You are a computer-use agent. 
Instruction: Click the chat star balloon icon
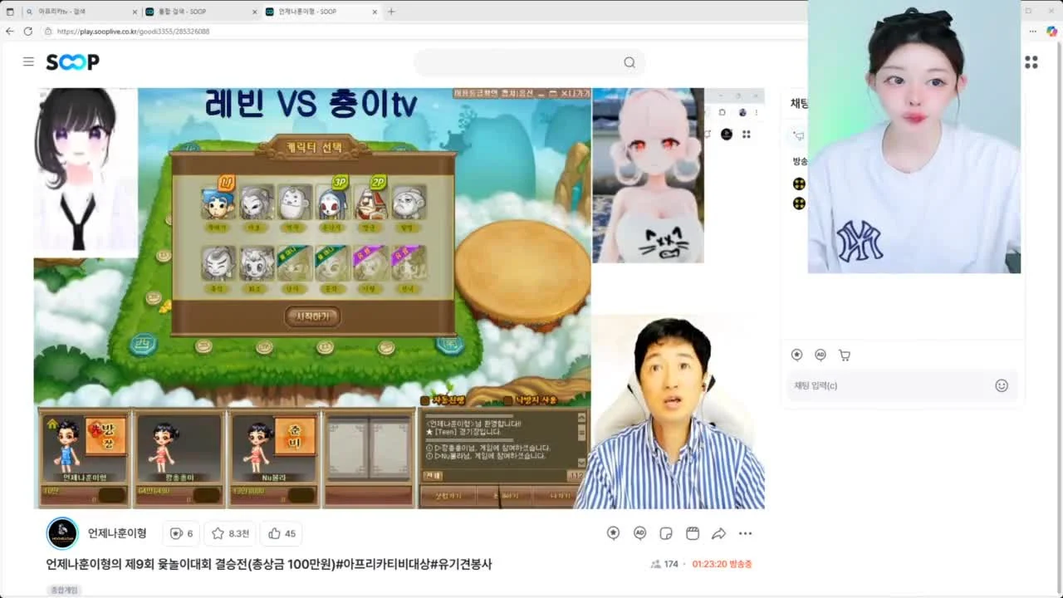pyautogui.click(x=797, y=355)
